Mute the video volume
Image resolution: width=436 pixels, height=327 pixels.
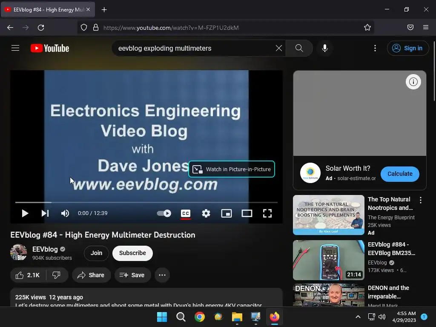(x=65, y=213)
